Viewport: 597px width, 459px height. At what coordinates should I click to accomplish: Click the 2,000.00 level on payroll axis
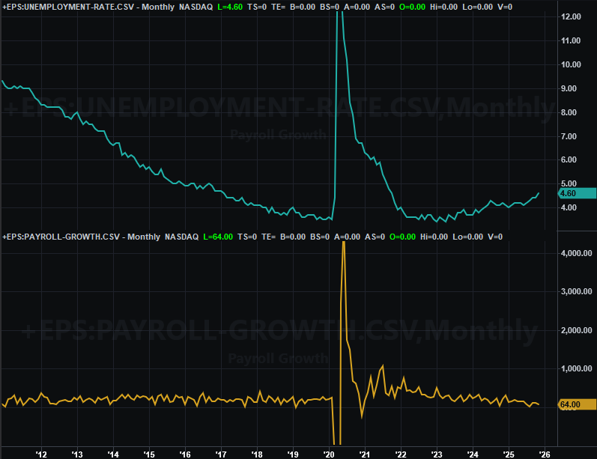pyautogui.click(x=577, y=330)
